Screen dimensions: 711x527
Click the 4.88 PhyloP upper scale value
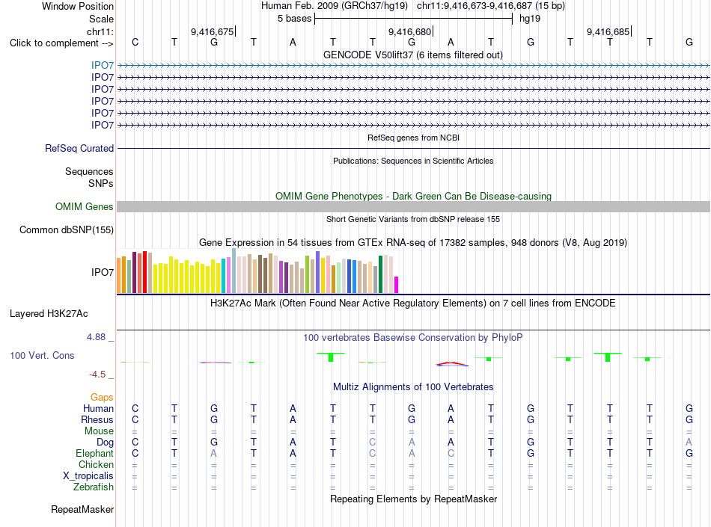click(96, 337)
